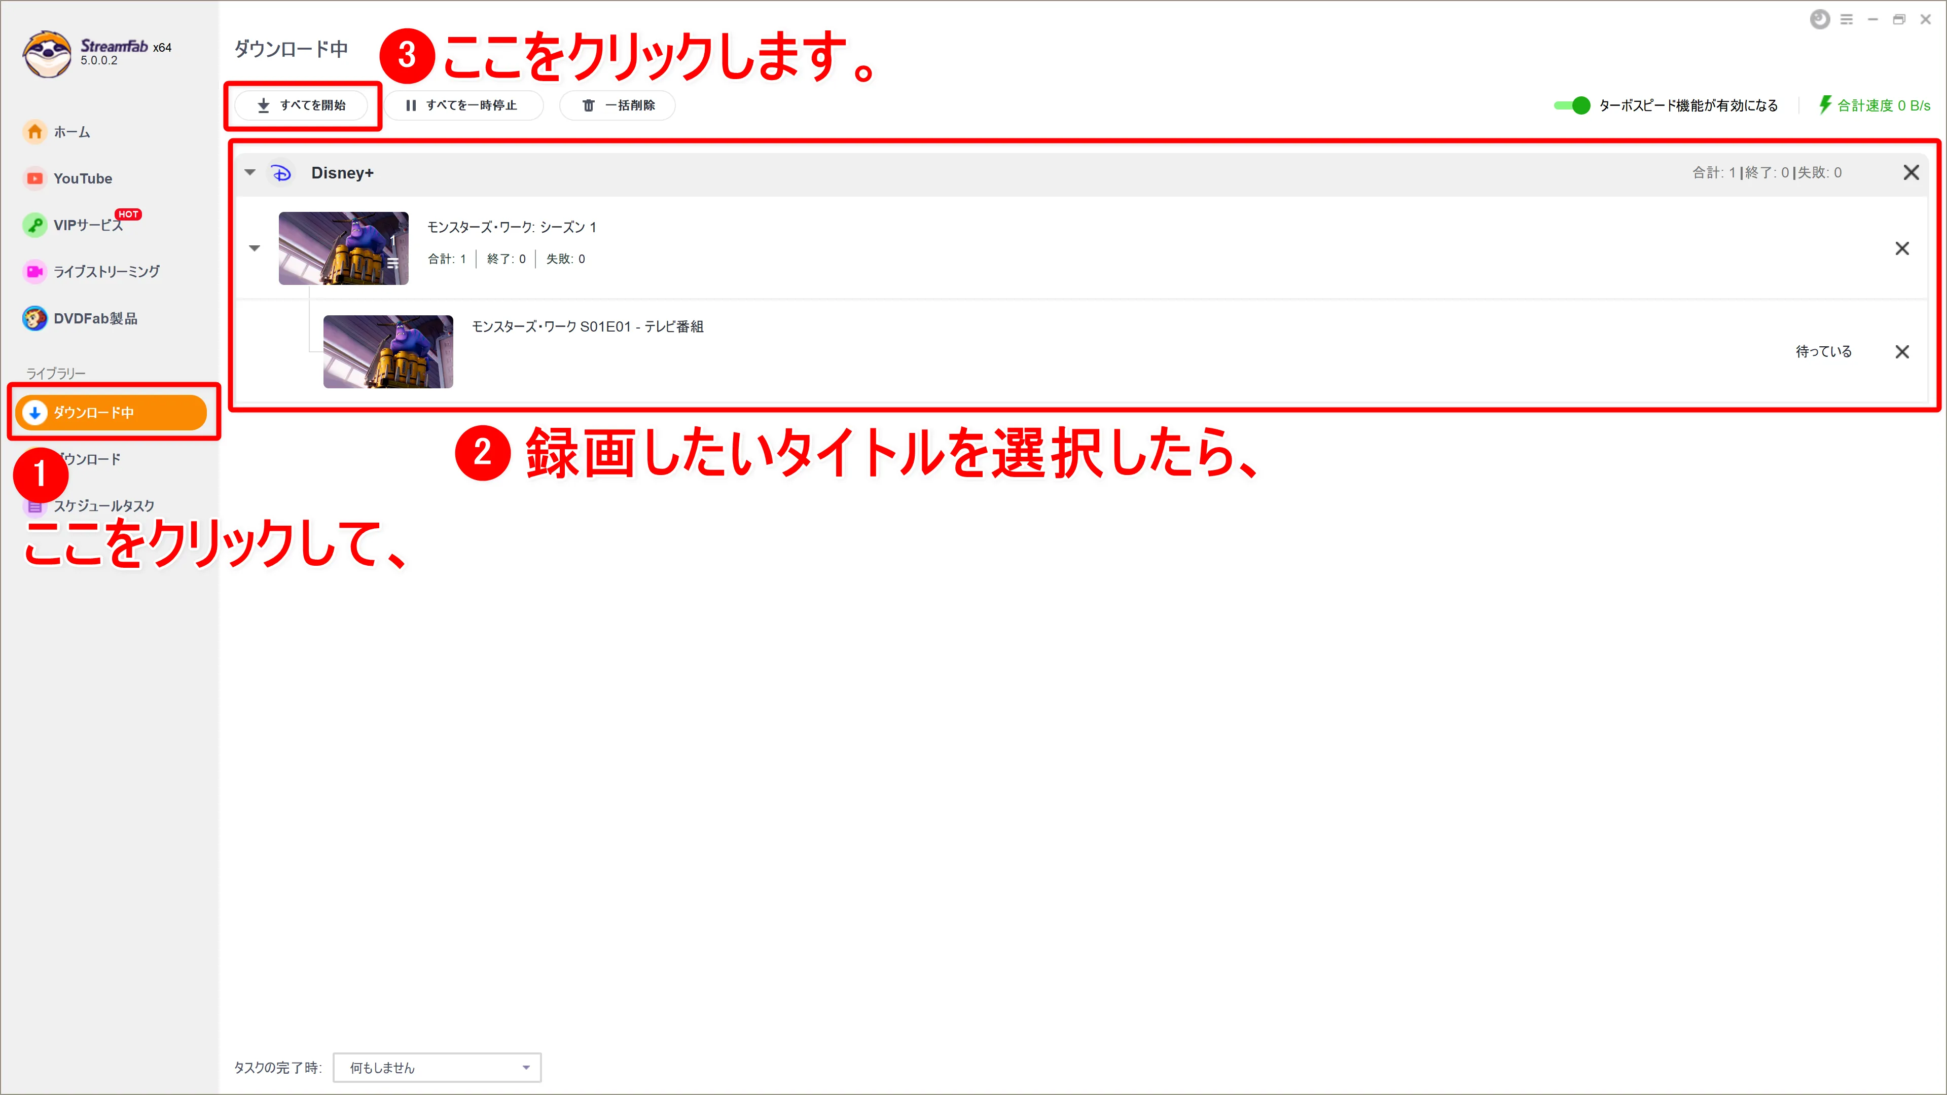Screen dimensions: 1947x1095
Task: Click the list icon on season thumbnail
Action: tap(392, 263)
